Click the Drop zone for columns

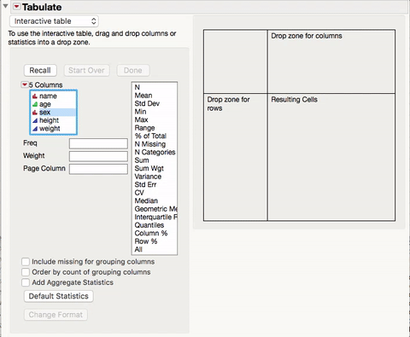[331, 61]
